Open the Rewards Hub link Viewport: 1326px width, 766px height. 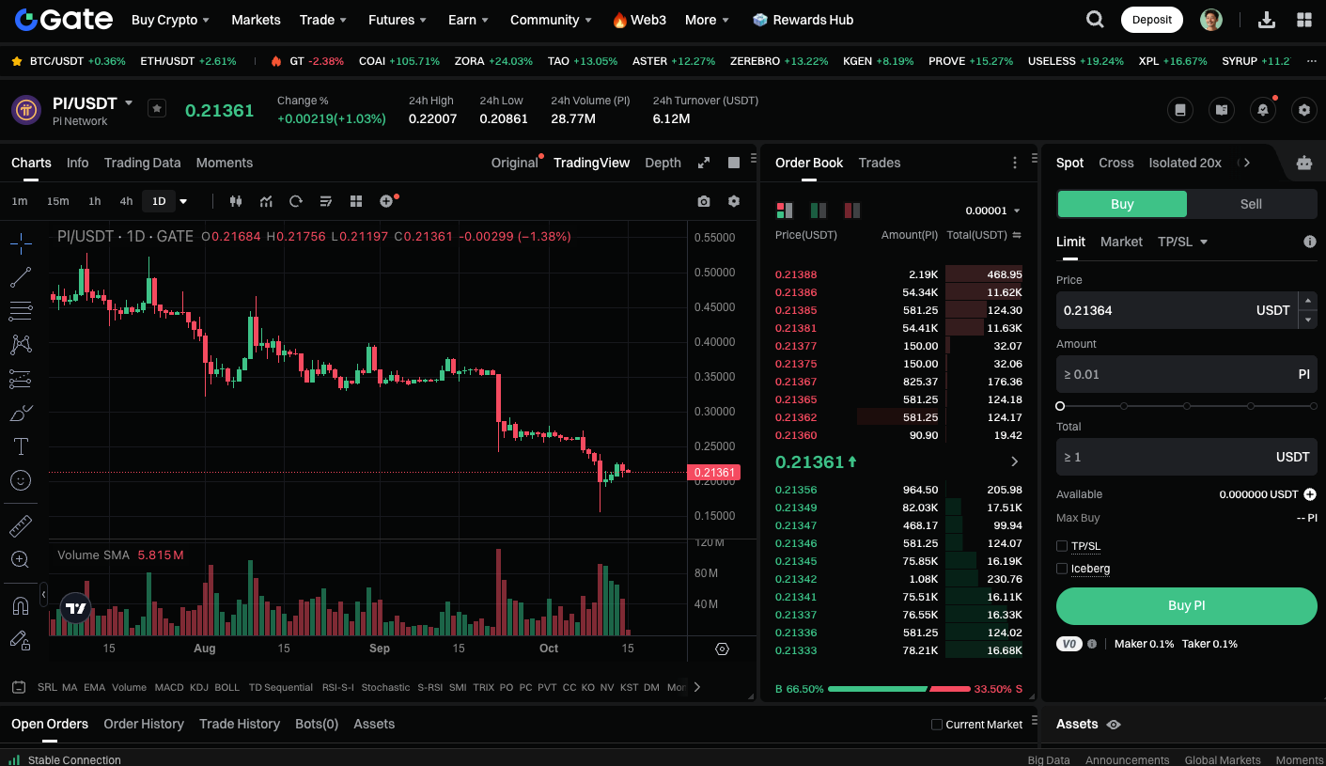click(x=803, y=20)
